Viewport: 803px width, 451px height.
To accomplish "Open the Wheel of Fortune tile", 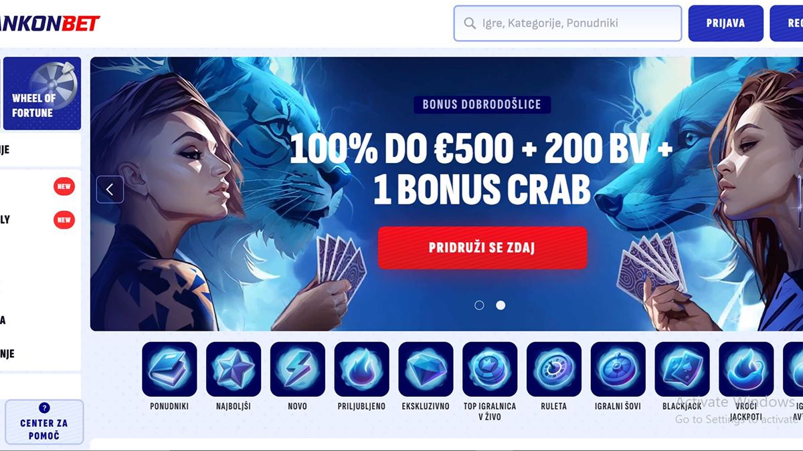I will (42, 93).
